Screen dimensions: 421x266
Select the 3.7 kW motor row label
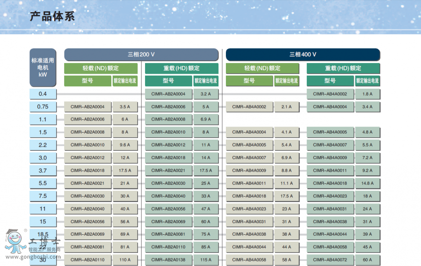tap(43, 170)
